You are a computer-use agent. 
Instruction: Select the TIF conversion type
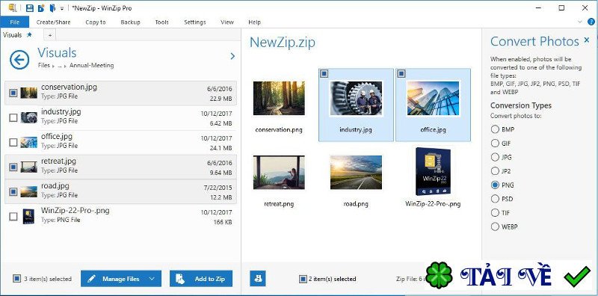495,212
